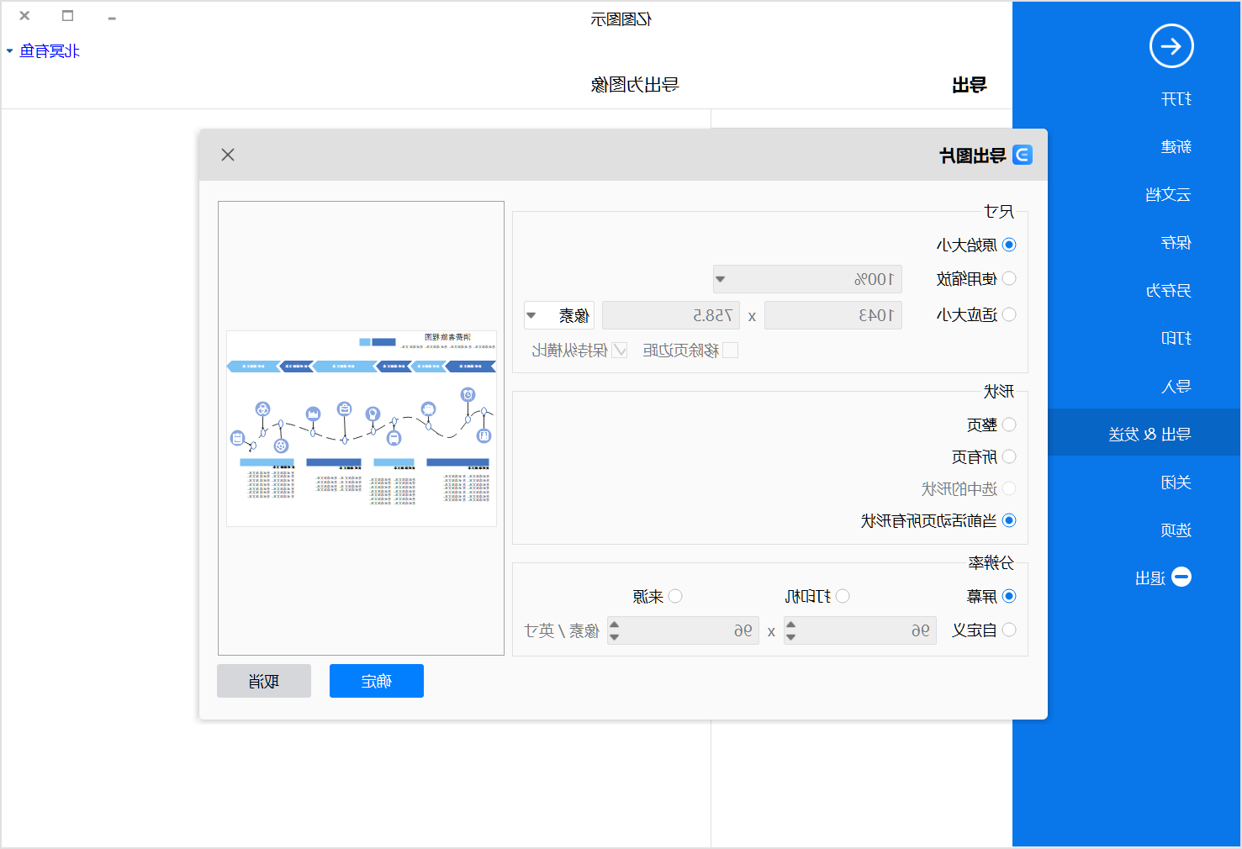Toggle 保持纵横比 checkbox
This screenshot has width=1242, height=849.
click(620, 350)
